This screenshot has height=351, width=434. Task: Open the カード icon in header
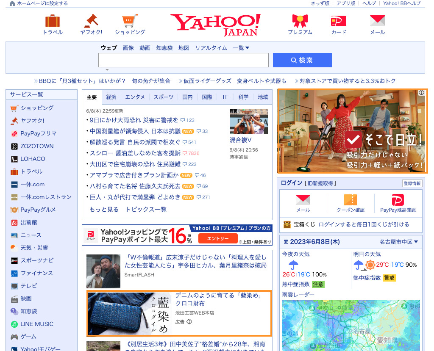point(339,21)
